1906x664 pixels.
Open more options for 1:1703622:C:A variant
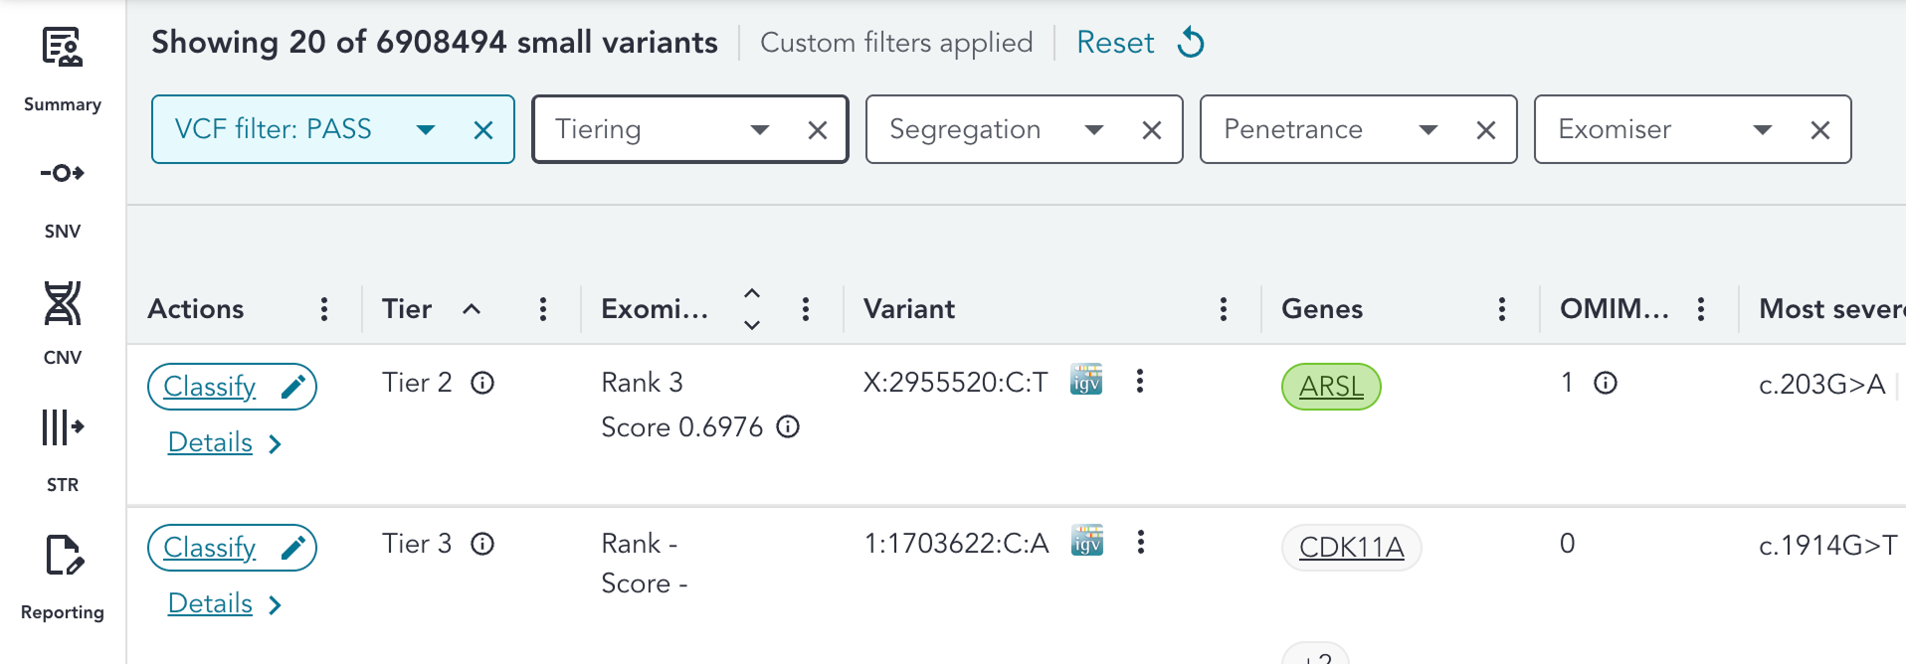pos(1141,542)
